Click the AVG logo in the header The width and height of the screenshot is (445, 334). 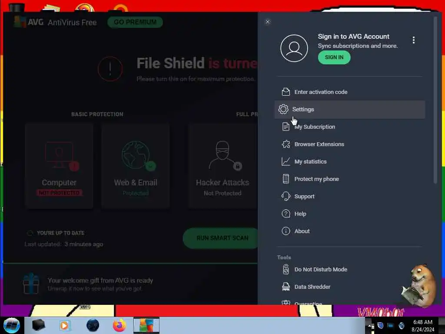(x=29, y=22)
